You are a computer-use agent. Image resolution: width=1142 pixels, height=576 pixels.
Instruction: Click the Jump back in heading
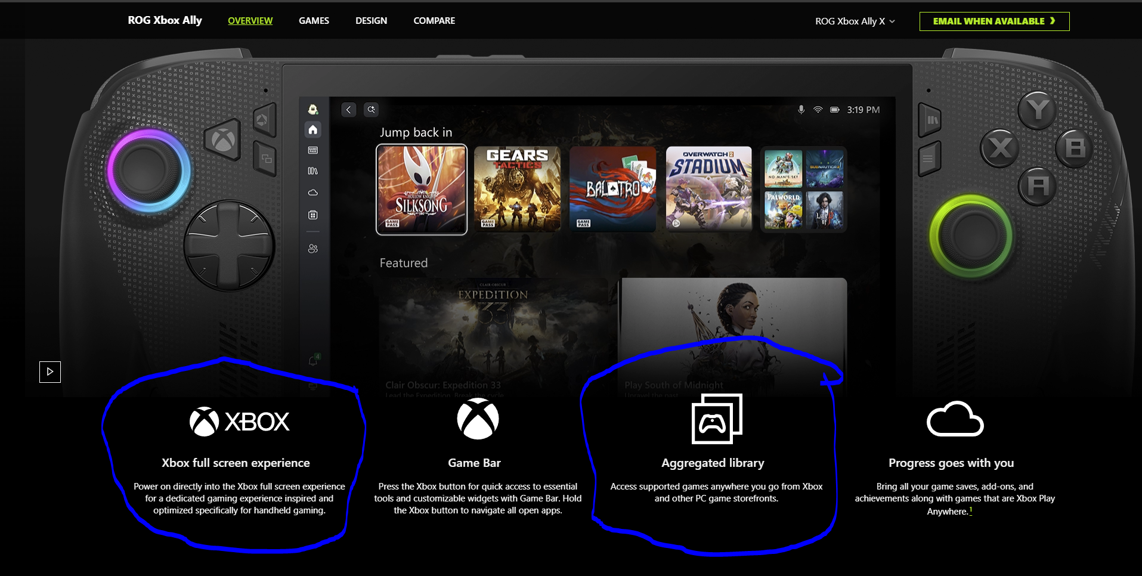coord(416,132)
